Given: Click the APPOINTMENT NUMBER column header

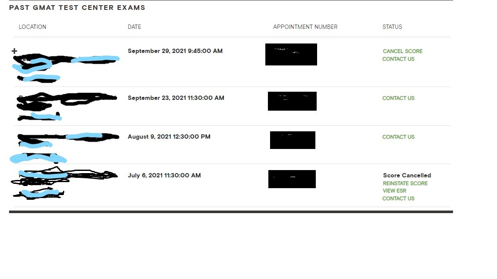Looking at the screenshot, I should click(305, 27).
